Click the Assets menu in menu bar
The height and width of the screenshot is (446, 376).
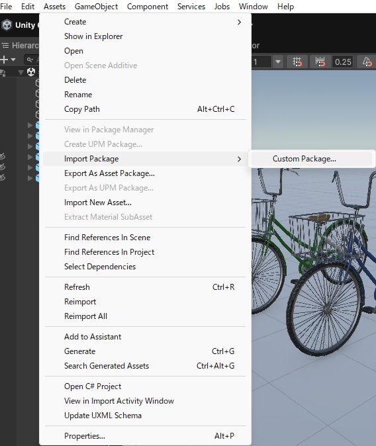click(x=54, y=6)
